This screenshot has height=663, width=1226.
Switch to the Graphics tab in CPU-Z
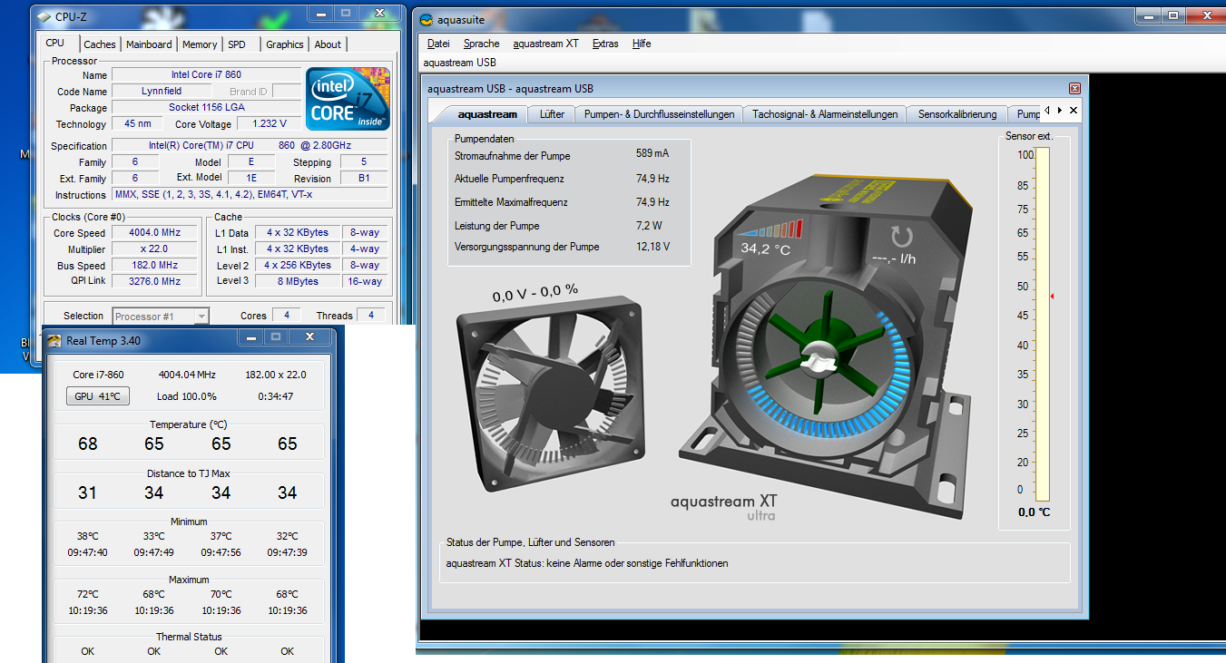[x=285, y=44]
